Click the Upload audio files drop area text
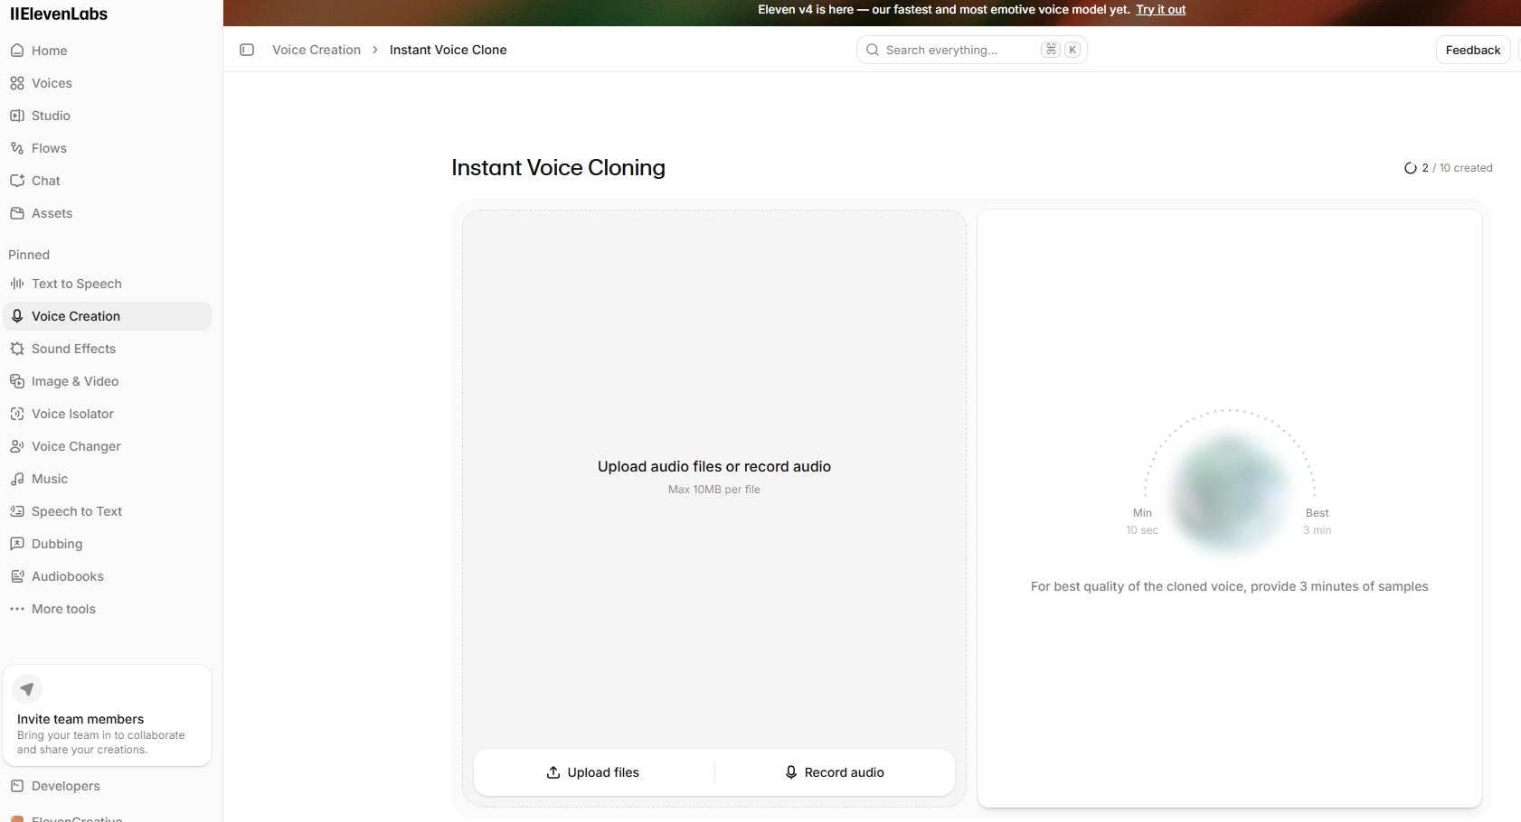The image size is (1521, 822). click(714, 466)
